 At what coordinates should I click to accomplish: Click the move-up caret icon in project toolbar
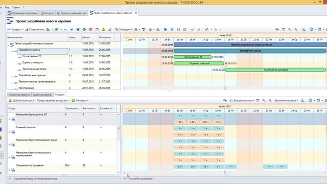65,30
